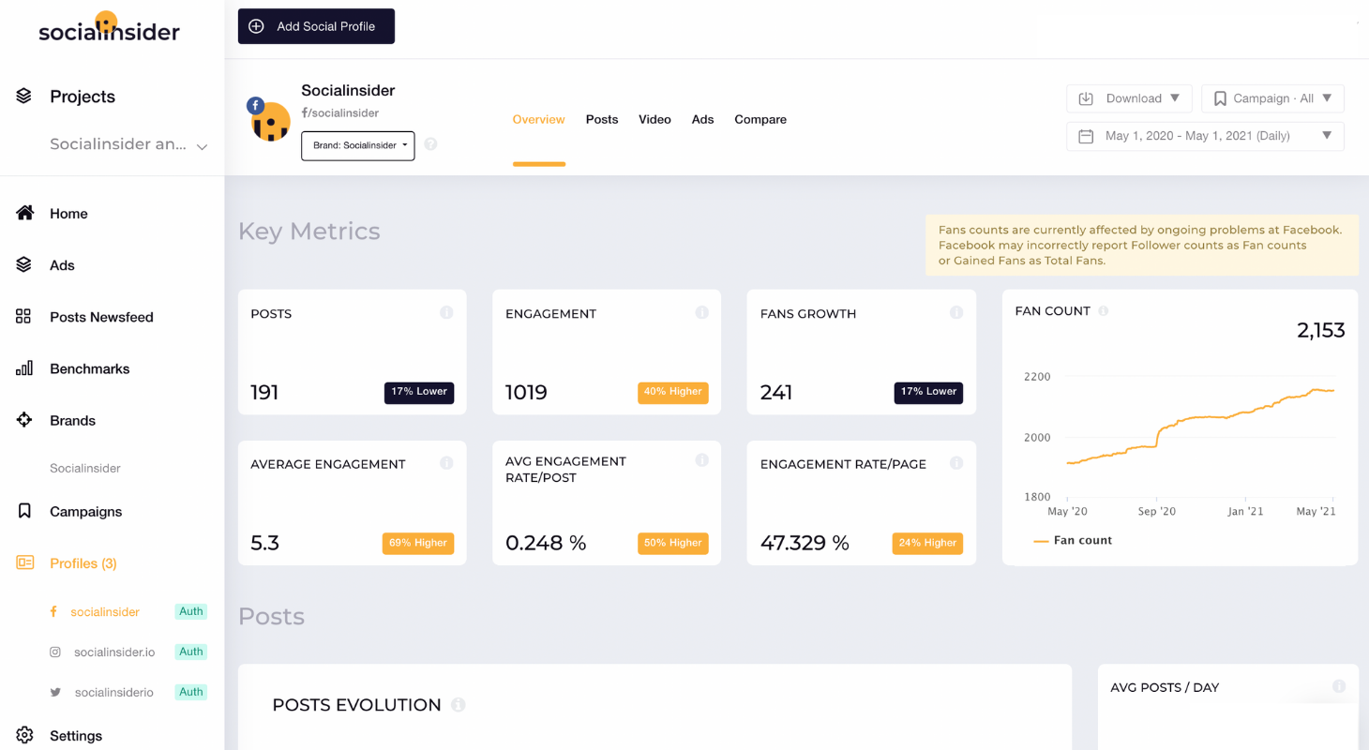Click the Twitter icon next to socialinsiderio
Image resolution: width=1369 pixels, height=750 pixels.
[55, 692]
